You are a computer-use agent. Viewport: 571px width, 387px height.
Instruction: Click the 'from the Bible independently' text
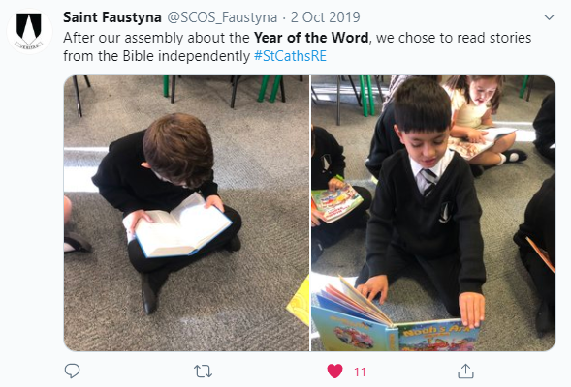[x=157, y=56]
